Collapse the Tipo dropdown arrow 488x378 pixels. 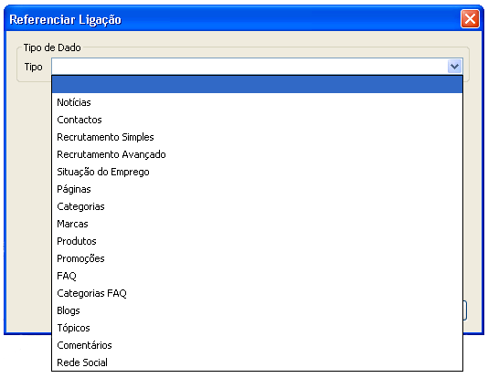pyautogui.click(x=454, y=67)
